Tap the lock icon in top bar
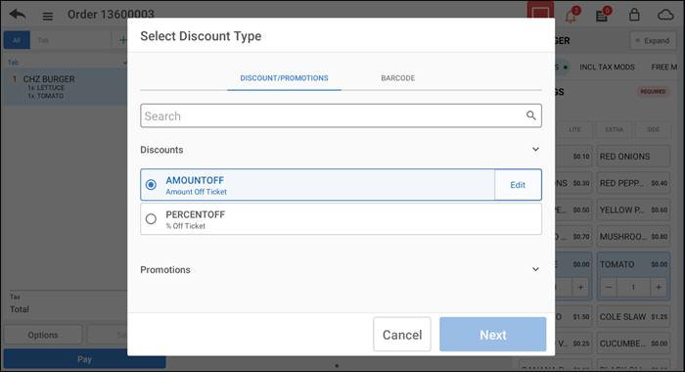 pos(634,15)
